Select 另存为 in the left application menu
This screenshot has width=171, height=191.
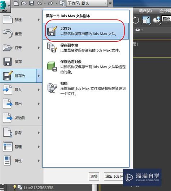(18, 76)
